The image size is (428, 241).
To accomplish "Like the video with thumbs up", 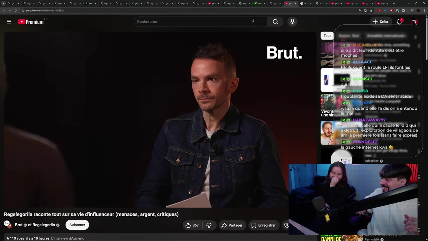I will (x=192, y=225).
